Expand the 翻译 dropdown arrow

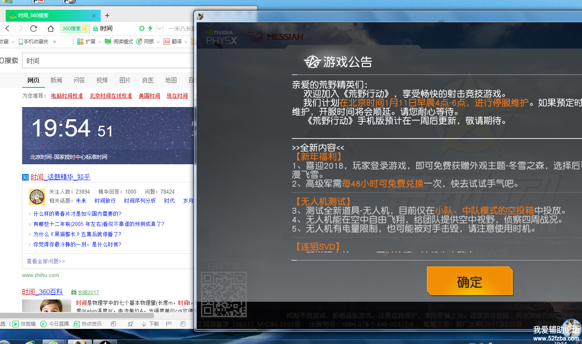[186, 42]
